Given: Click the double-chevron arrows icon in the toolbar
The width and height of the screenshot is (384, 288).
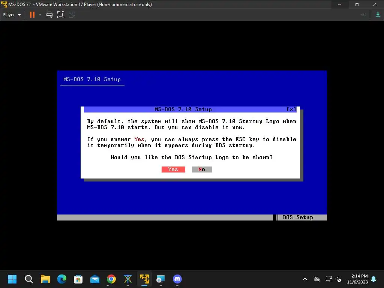Looking at the screenshot, I should pos(363,15).
